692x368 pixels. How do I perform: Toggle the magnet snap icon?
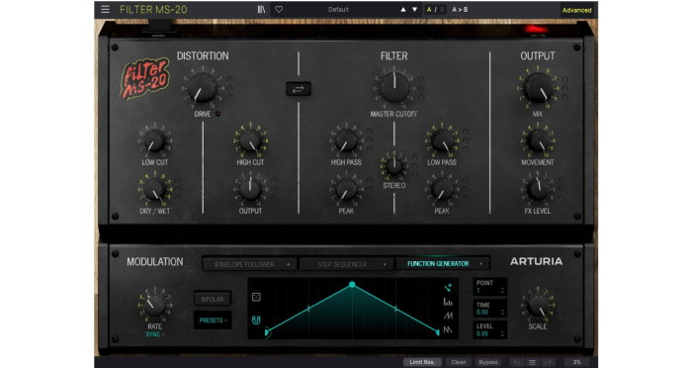[x=256, y=321]
